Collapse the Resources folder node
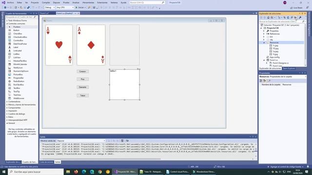The image size is (312, 175). pos(264,43)
